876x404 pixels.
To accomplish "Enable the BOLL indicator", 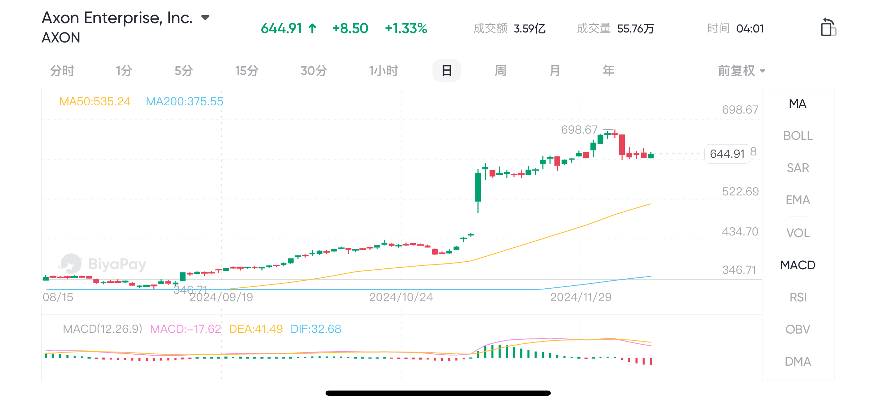I will point(798,136).
